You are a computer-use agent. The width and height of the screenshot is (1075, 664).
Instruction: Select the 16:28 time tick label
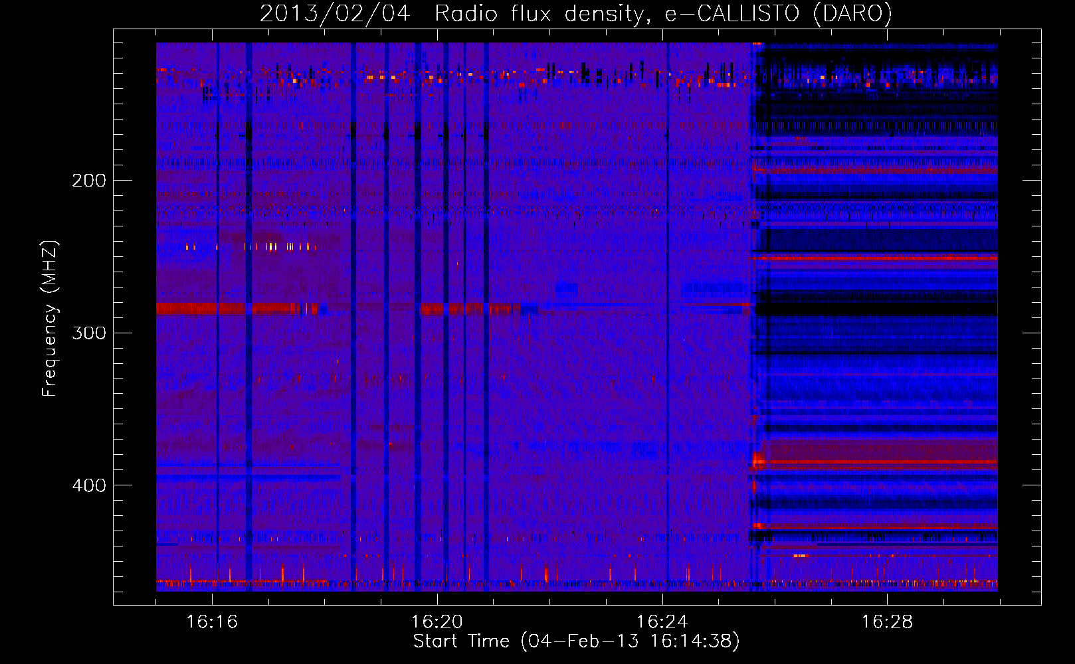pyautogui.click(x=888, y=622)
